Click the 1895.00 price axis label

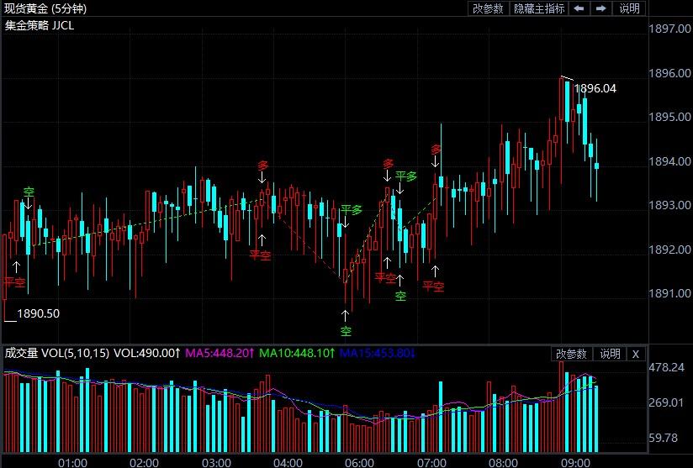669,117
